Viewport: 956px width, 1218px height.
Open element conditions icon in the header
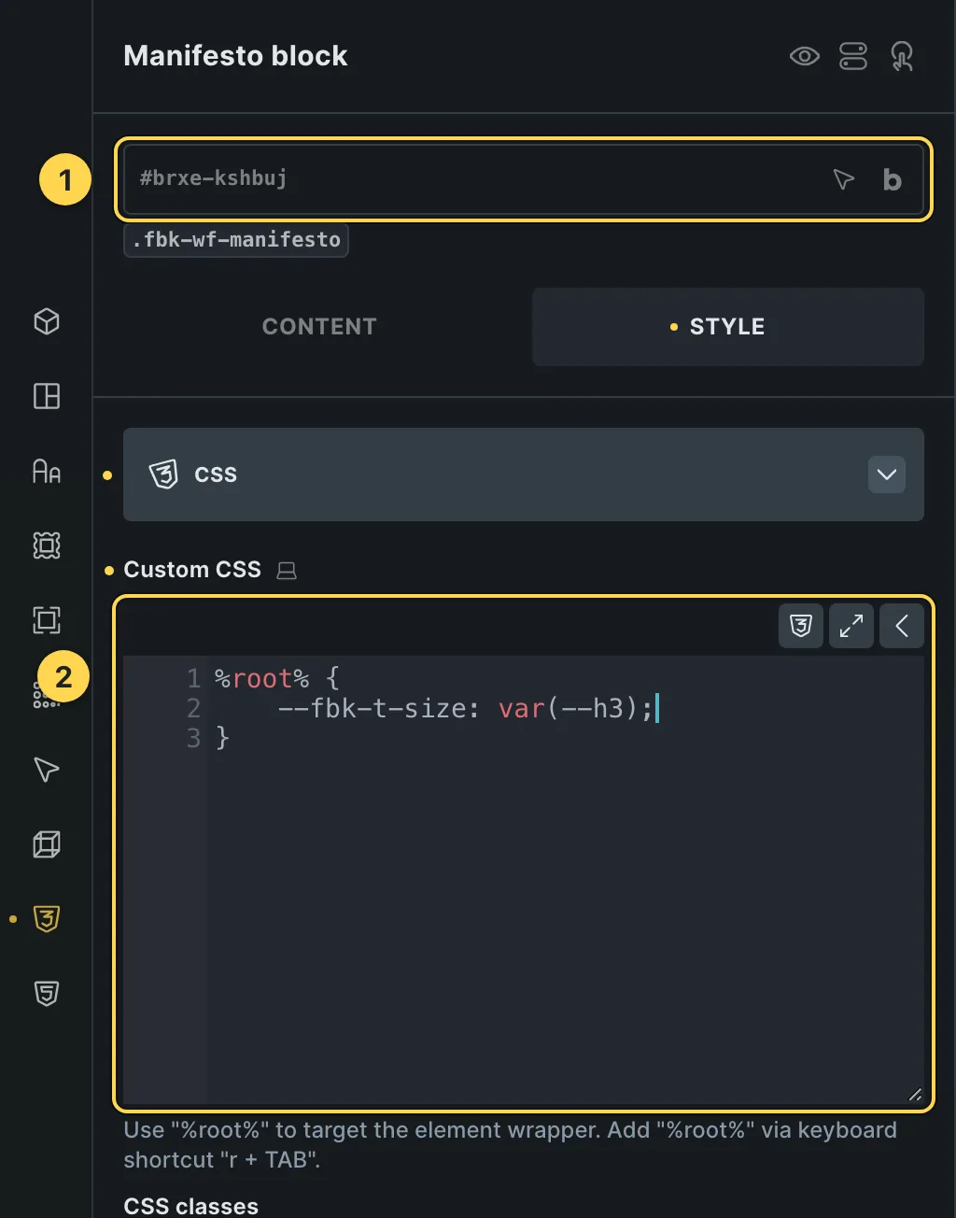point(853,57)
